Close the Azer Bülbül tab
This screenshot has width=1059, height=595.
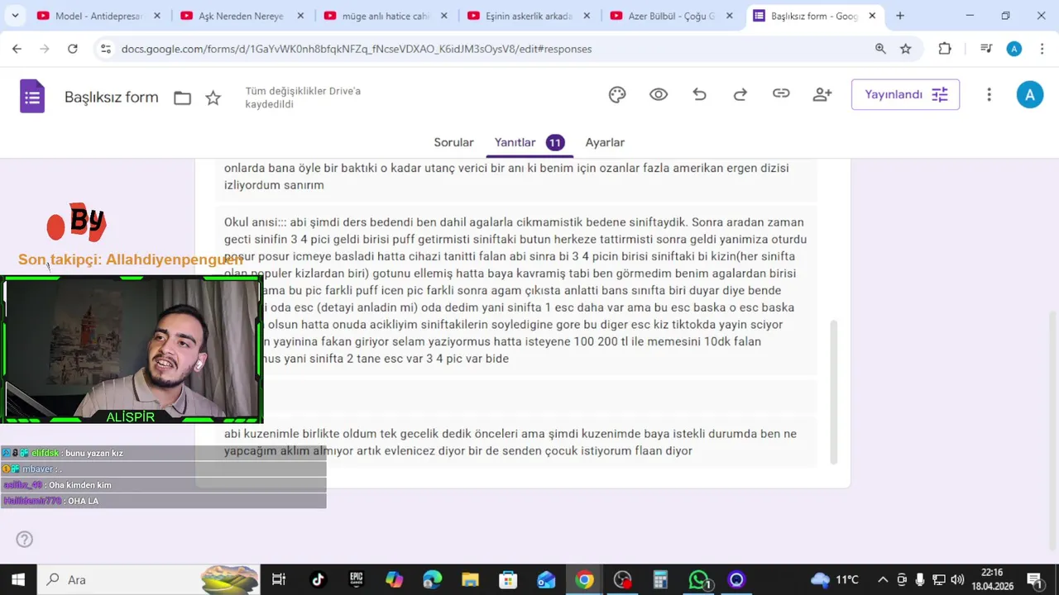pos(729,16)
